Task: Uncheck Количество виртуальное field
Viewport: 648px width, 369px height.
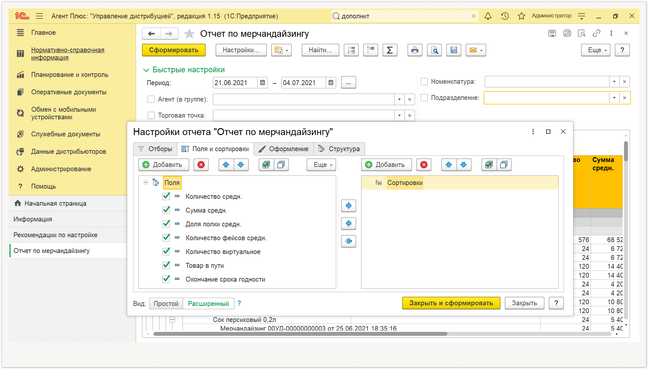Action: [166, 251]
